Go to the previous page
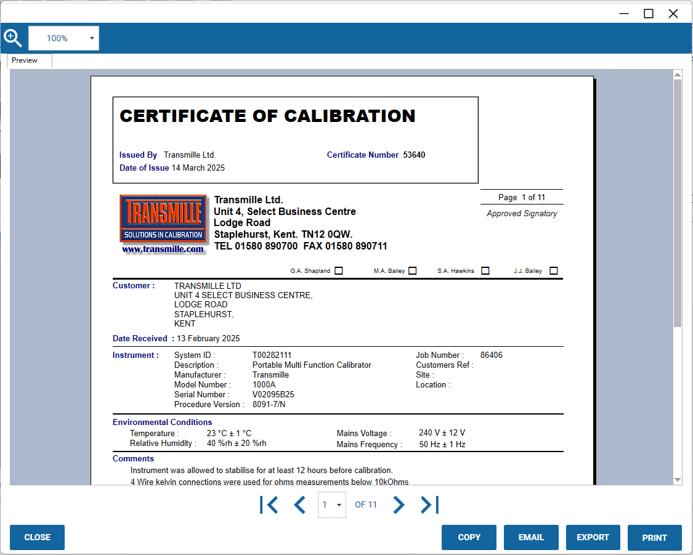 click(299, 504)
